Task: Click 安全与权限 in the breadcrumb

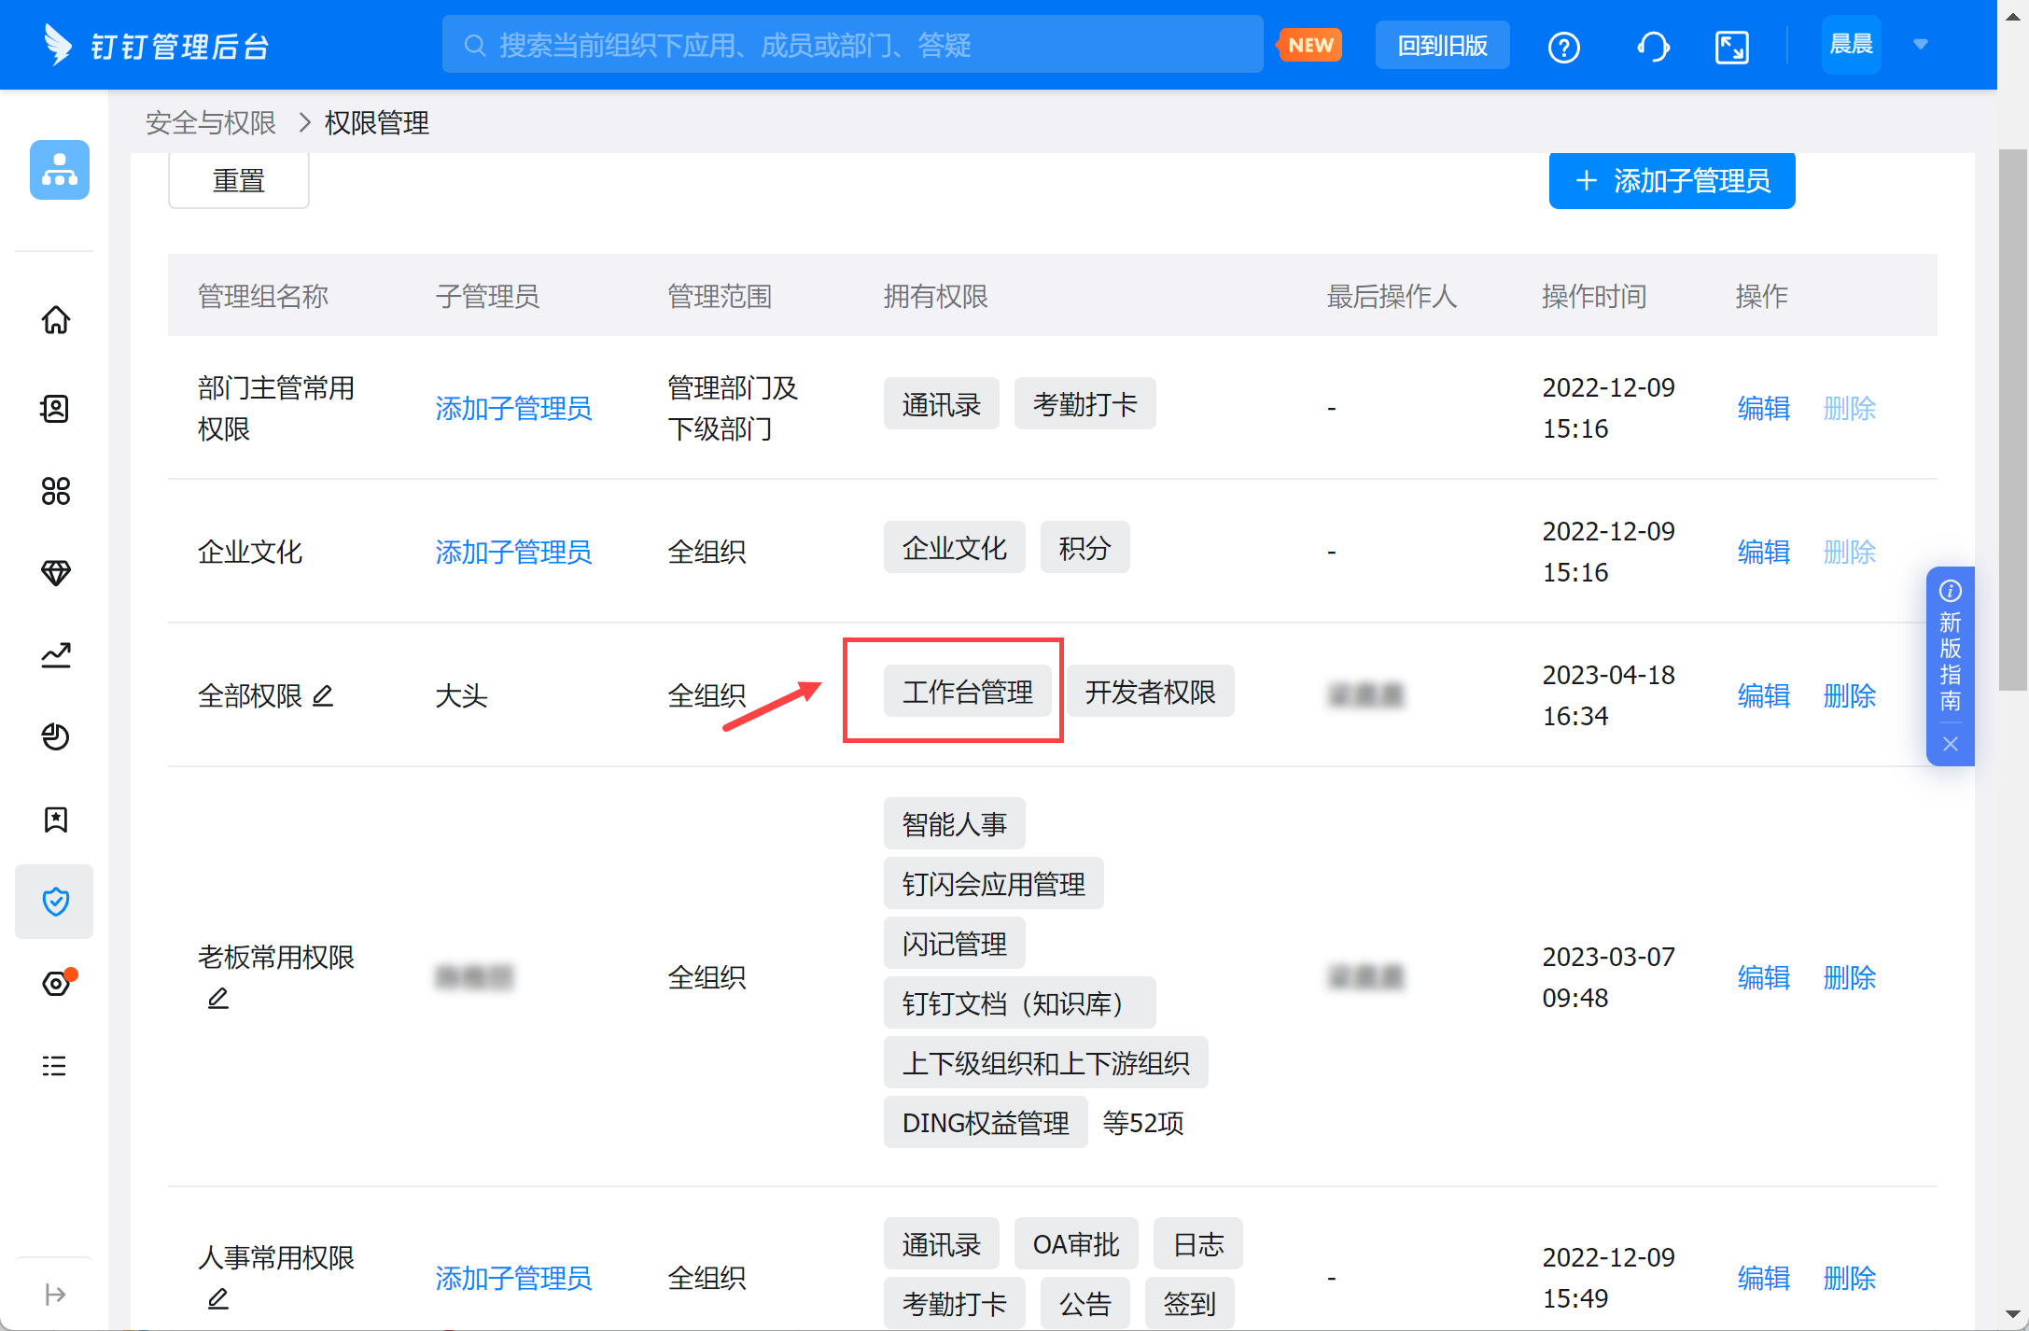Action: (211, 122)
